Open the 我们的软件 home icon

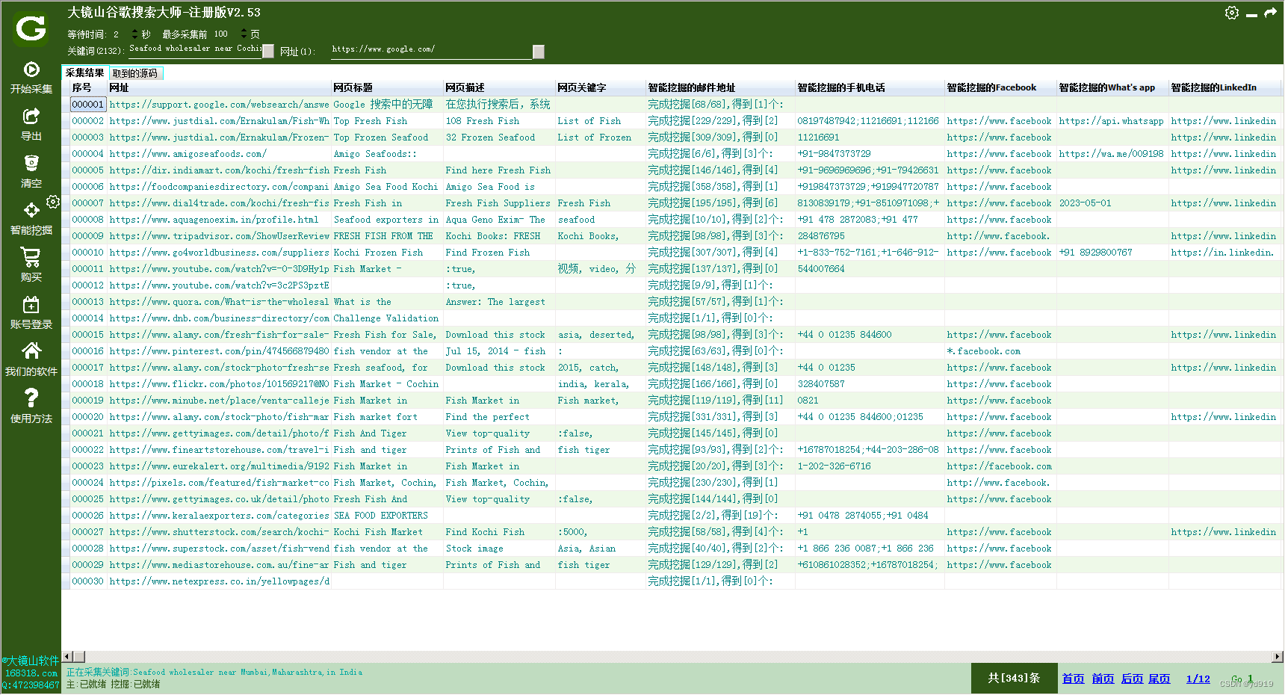[31, 350]
